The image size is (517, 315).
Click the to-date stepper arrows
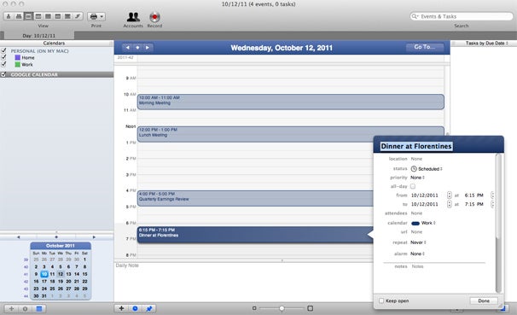450,204
